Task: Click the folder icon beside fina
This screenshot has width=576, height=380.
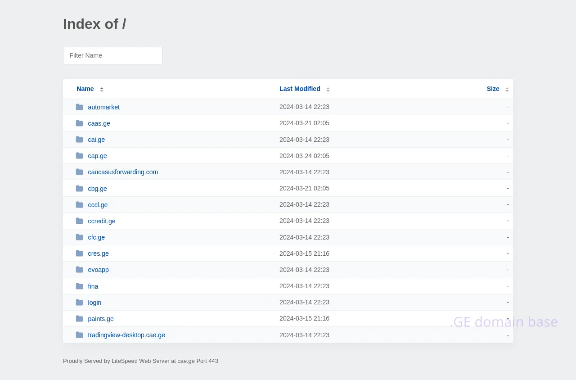Action: [x=80, y=286]
